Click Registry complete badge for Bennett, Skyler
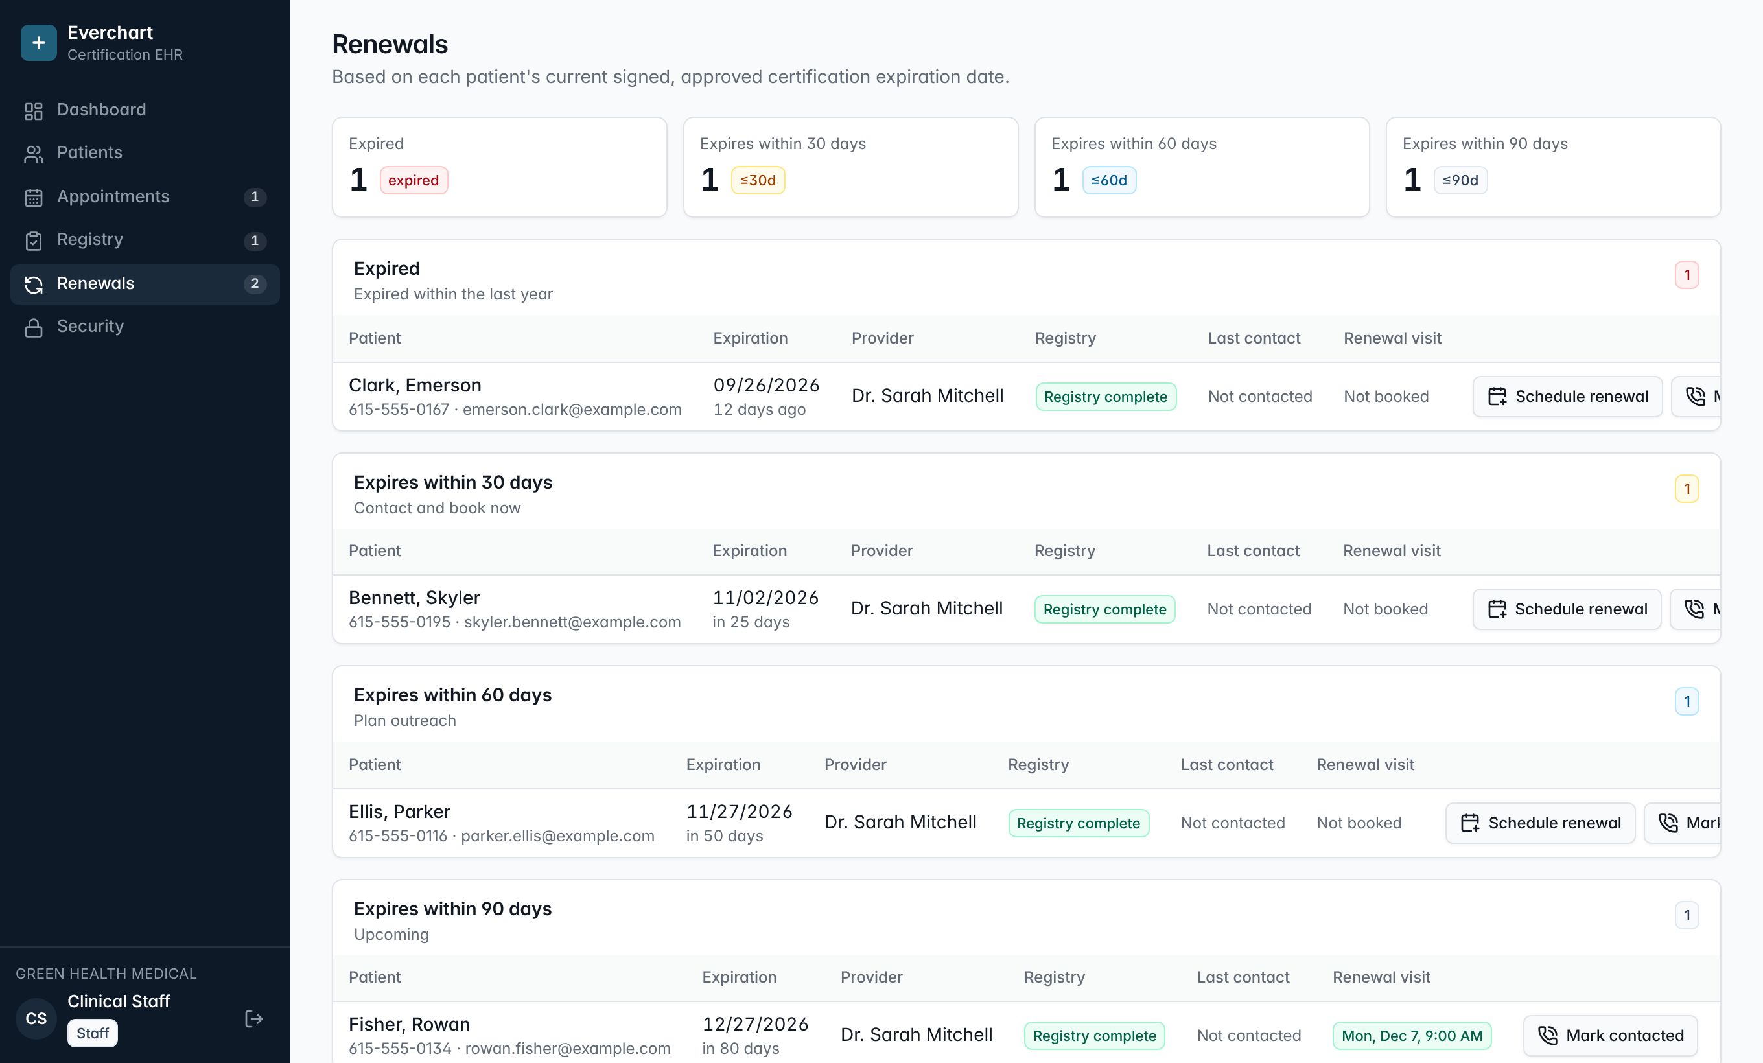1763x1063 pixels. click(x=1104, y=609)
